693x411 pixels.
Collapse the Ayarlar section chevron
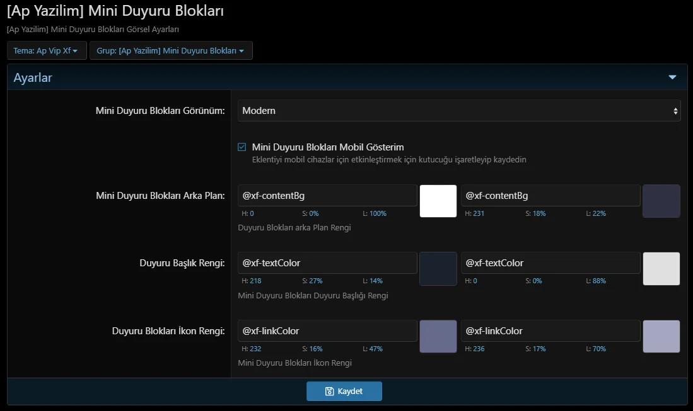click(x=672, y=77)
